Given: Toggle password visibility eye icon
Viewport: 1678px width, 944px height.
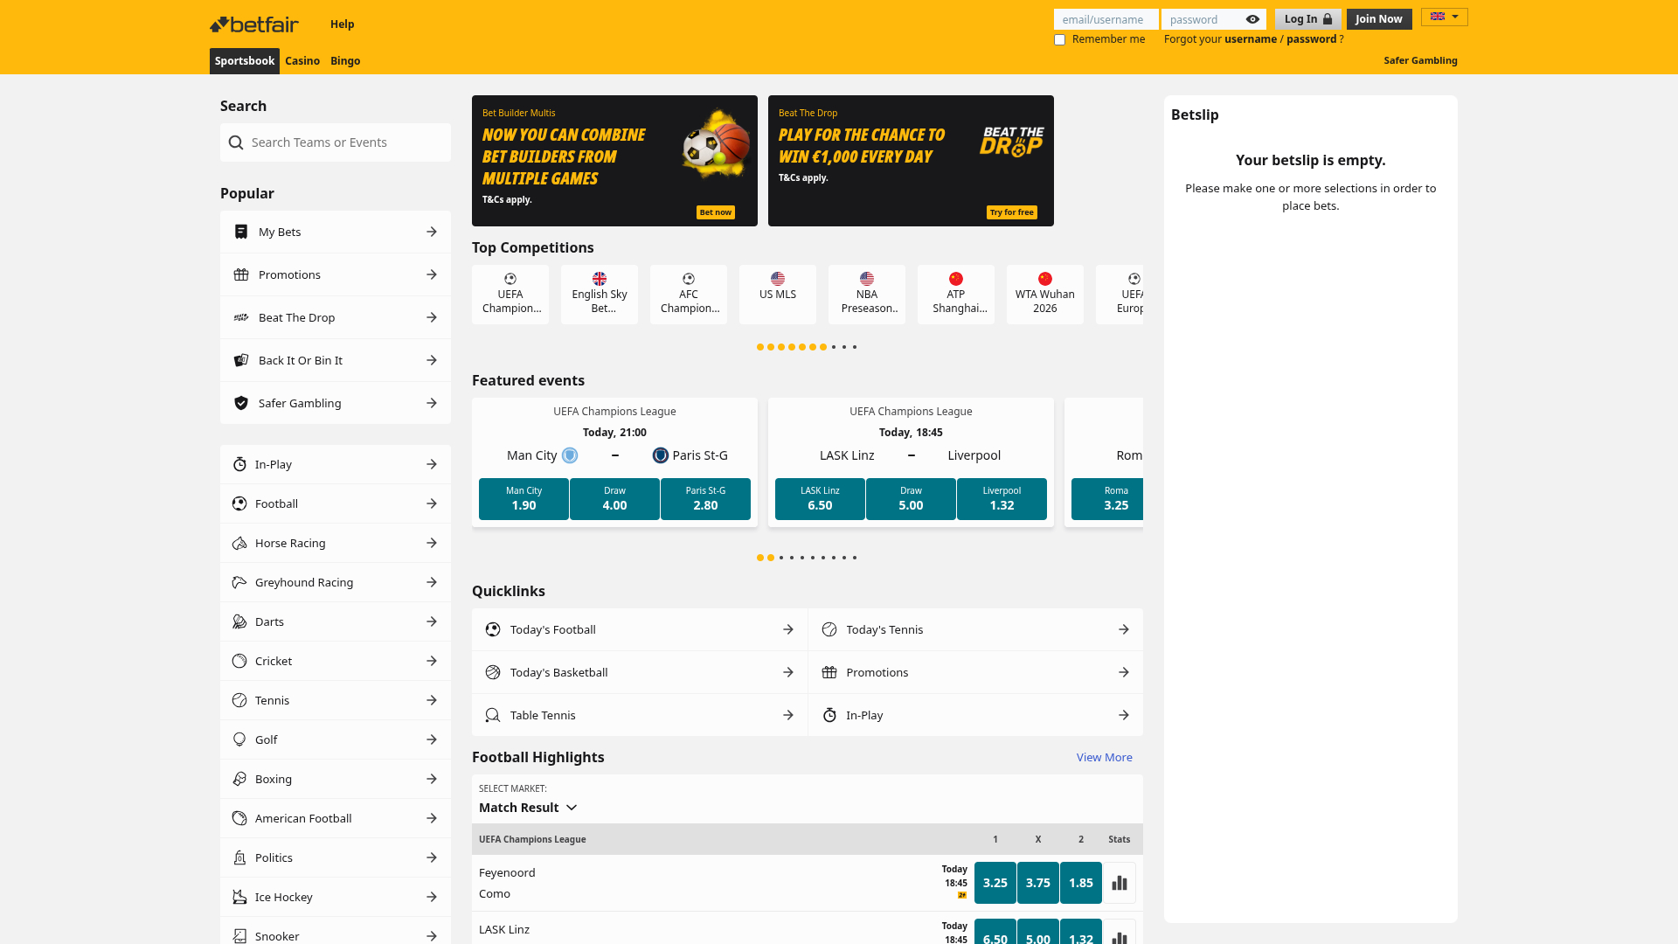Looking at the screenshot, I should coord(1252,19).
